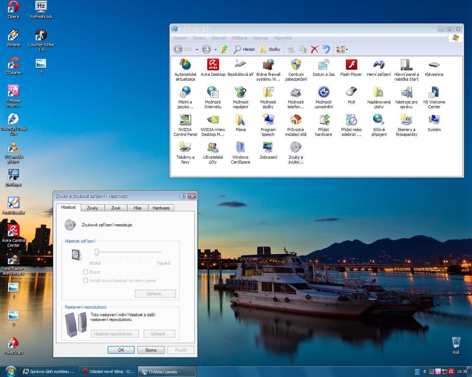Click the Storno button
The width and height of the screenshot is (472, 377).
(150, 350)
